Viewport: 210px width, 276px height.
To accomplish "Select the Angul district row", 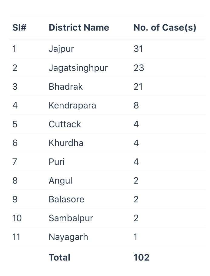I will (61, 181).
